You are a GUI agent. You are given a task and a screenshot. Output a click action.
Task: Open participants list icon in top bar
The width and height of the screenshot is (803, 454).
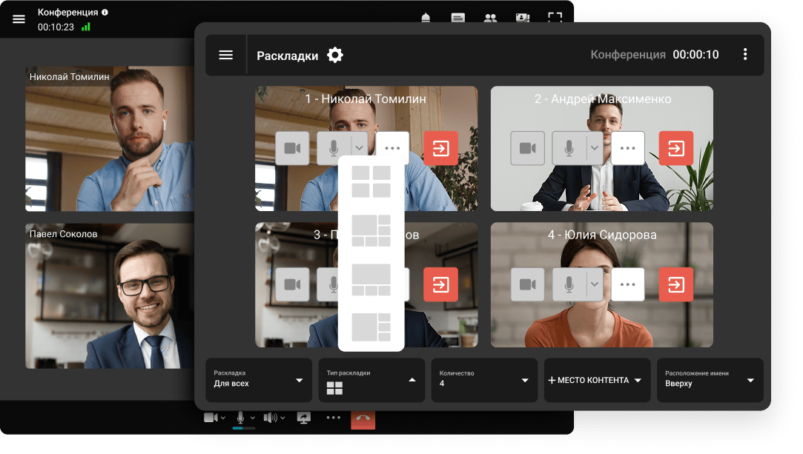pos(490,19)
